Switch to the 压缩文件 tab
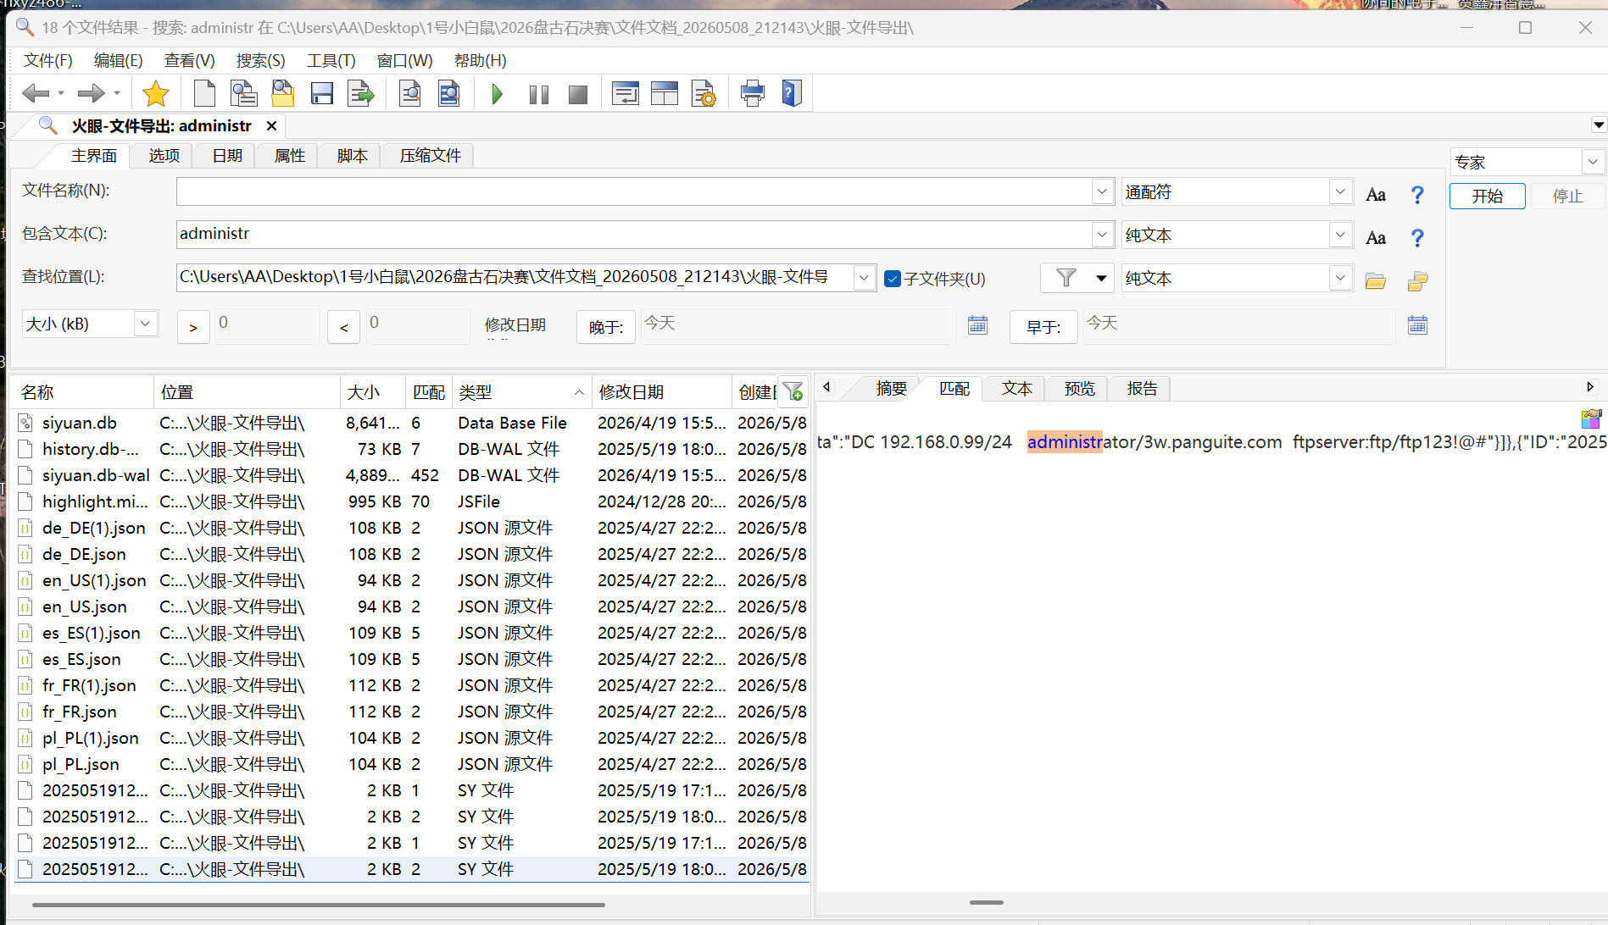 (x=431, y=156)
